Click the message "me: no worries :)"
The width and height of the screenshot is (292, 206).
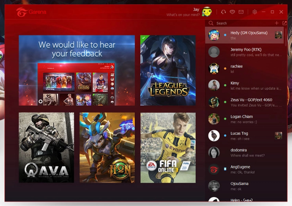point(243,122)
